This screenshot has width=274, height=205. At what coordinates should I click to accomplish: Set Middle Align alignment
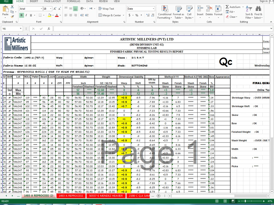[x=71, y=8]
